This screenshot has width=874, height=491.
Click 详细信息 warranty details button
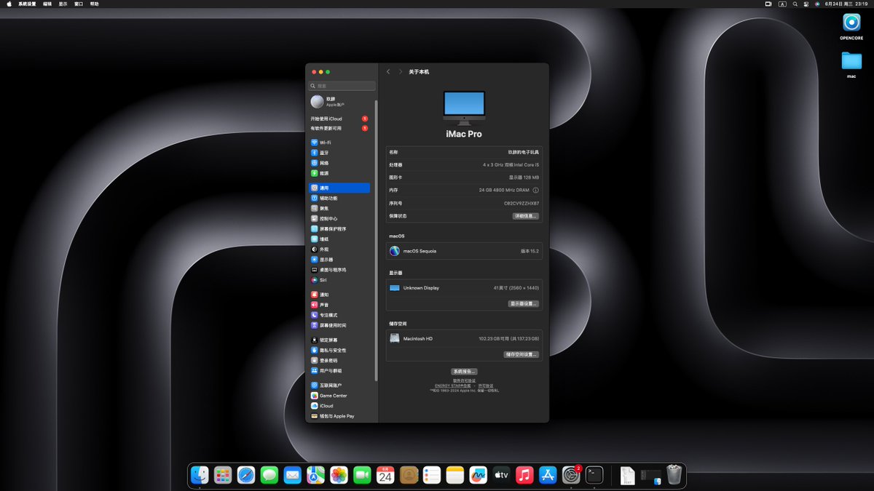tap(526, 216)
